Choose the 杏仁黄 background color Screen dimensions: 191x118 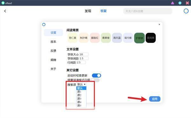[x=73, y=38]
